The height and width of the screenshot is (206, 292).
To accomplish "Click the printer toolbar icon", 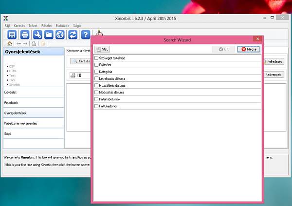I will 25,35.
